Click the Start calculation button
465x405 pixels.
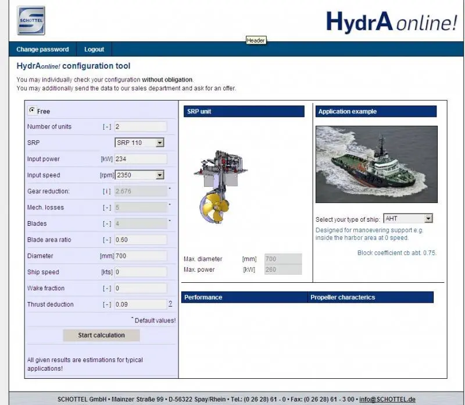pyautogui.click(x=101, y=335)
